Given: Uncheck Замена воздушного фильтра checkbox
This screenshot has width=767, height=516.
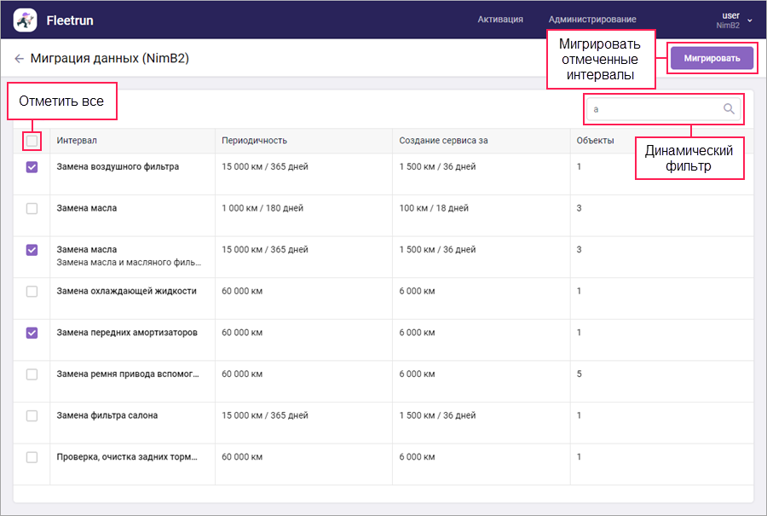Looking at the screenshot, I should click(x=32, y=167).
